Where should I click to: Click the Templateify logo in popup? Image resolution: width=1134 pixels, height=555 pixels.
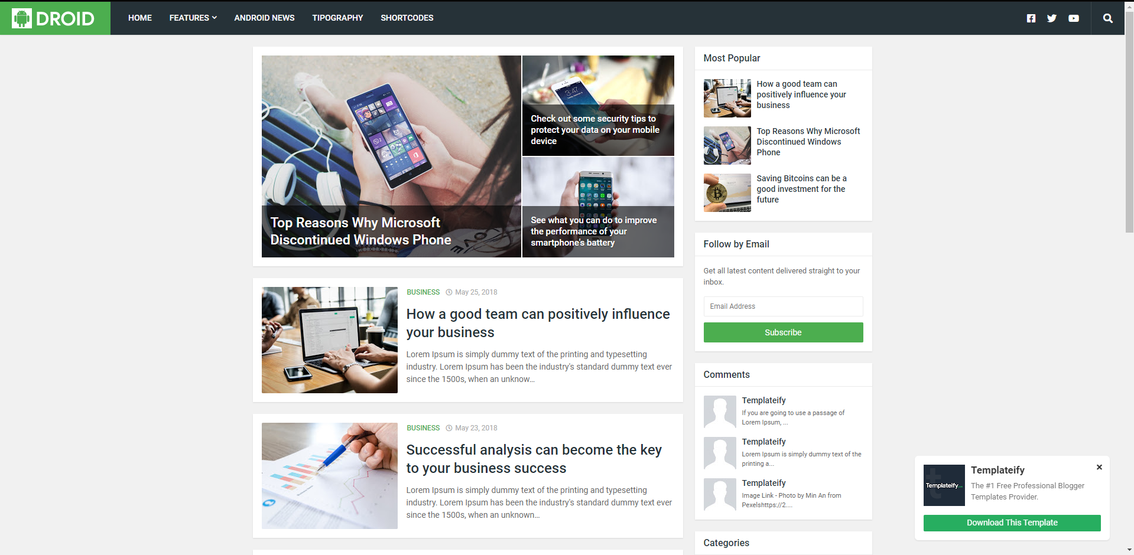coord(944,485)
